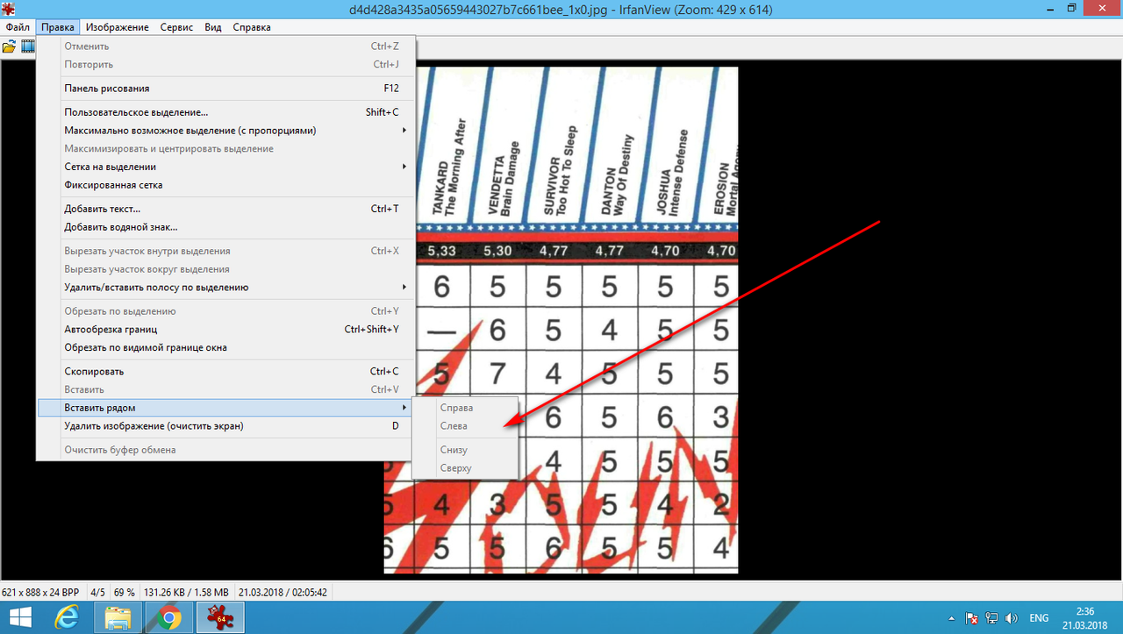Open the Изображение menu
Image resolution: width=1123 pixels, height=634 pixels.
(117, 27)
